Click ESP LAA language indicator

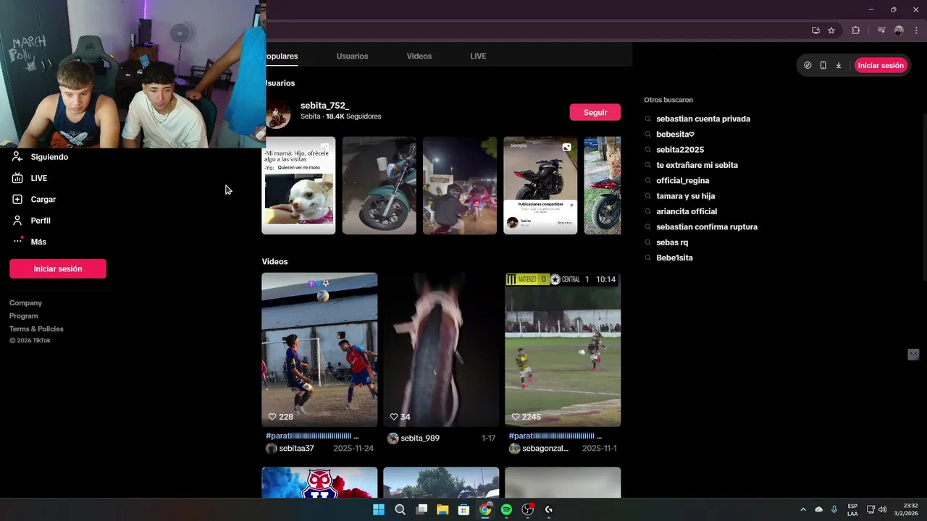point(852,509)
